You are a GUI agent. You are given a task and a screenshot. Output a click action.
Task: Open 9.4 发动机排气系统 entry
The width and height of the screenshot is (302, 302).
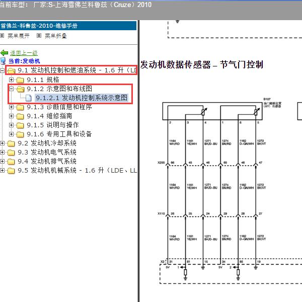pos(47,162)
